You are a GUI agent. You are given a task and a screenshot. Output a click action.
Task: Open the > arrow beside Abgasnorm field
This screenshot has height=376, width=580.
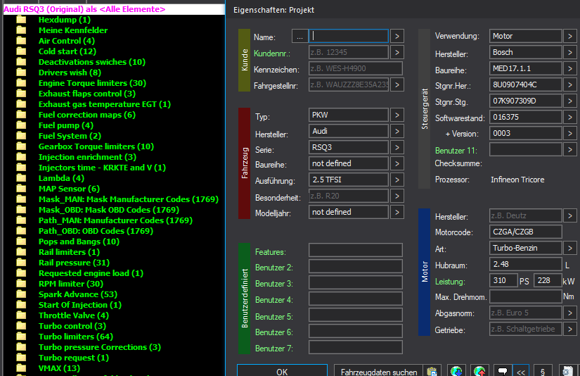pyautogui.click(x=570, y=313)
